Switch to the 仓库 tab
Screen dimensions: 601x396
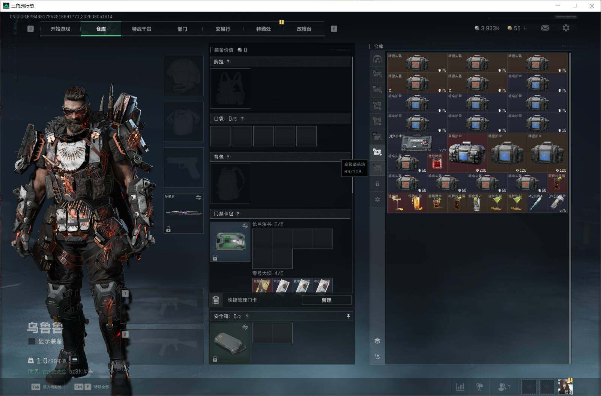pos(101,29)
